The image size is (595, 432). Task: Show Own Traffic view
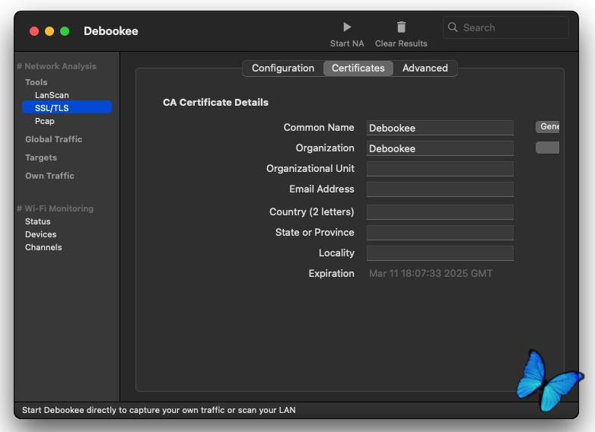pyautogui.click(x=49, y=176)
